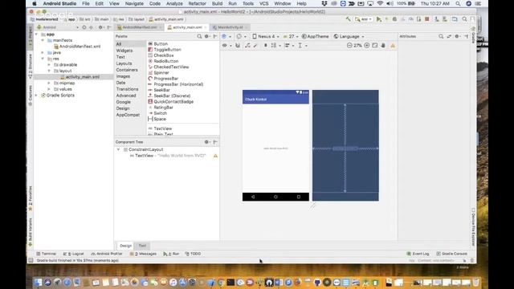Image resolution: width=514 pixels, height=289 pixels.
Task: Open the File menu
Action: [x=86, y=3]
